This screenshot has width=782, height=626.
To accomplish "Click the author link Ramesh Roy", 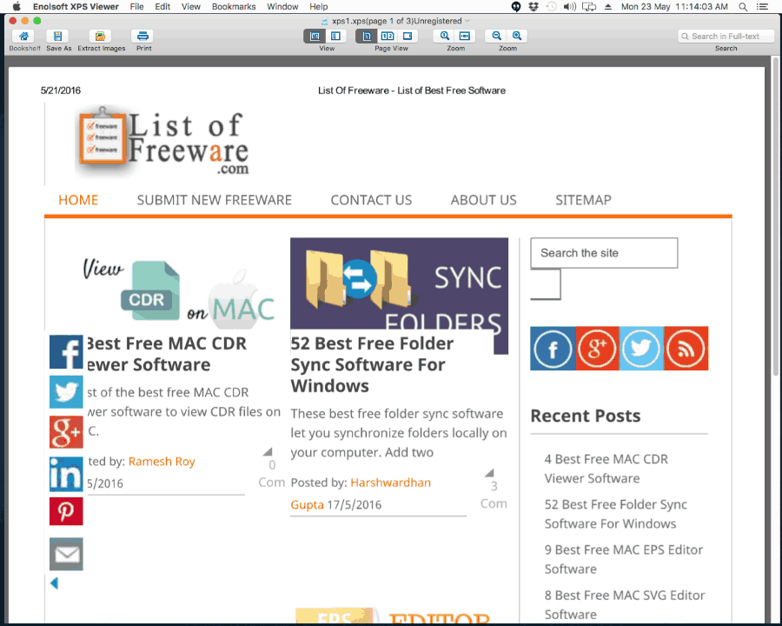I will [162, 462].
